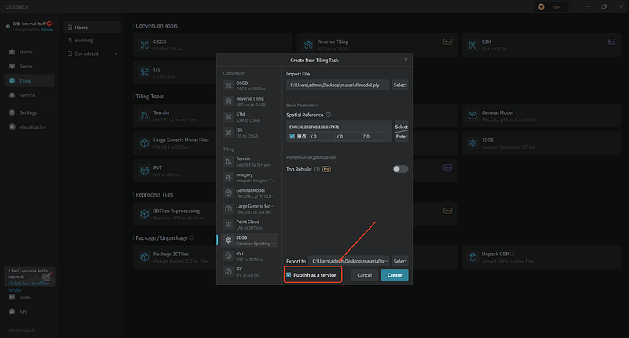Click the Import File path field
The image size is (629, 338).
tap(337, 85)
